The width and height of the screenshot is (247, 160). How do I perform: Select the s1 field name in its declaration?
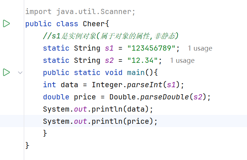click(109, 48)
